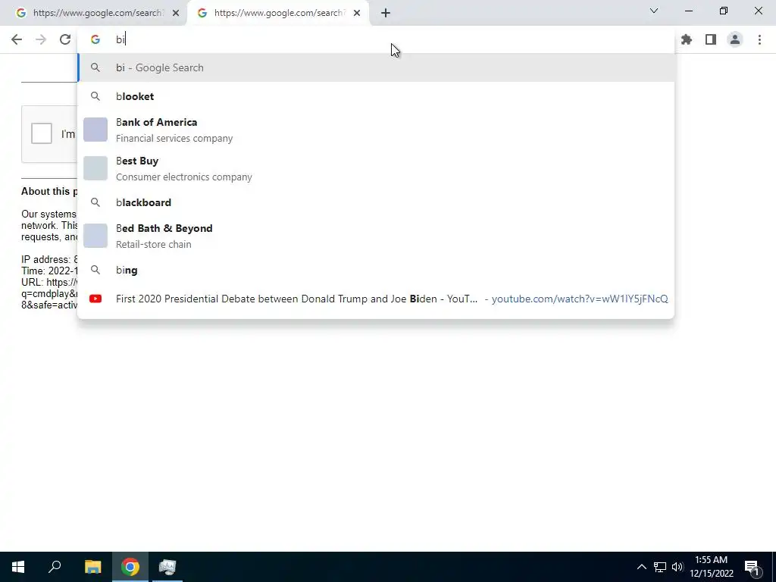Toggle the side panel icon
Screen dimensions: 776x582
(711, 39)
